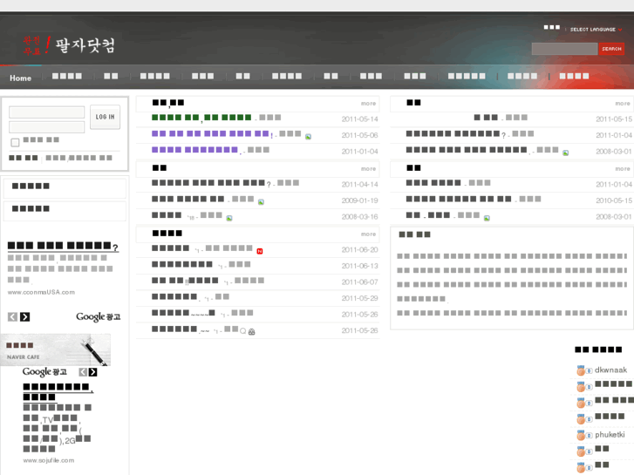Click image icon beside the first 2008-03-01 post
The width and height of the screenshot is (634, 475).
pos(566,153)
